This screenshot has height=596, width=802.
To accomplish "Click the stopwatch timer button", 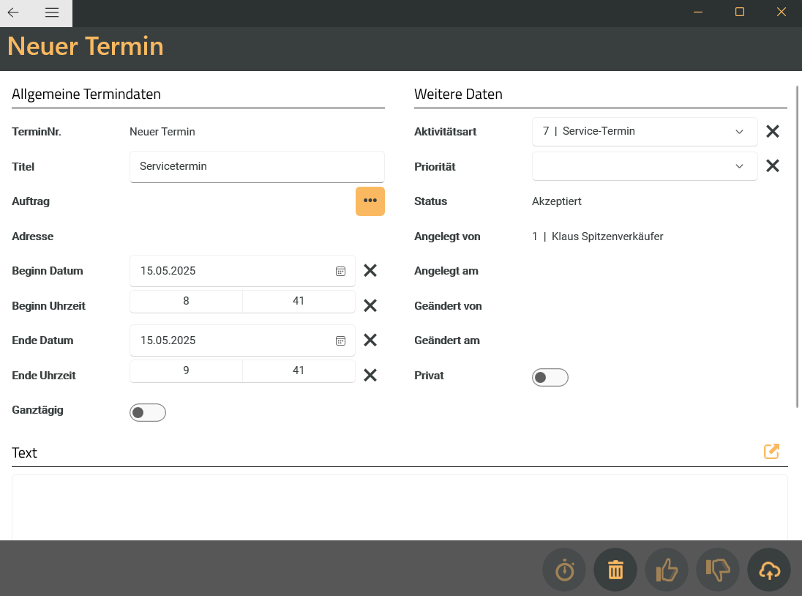I will point(564,570).
